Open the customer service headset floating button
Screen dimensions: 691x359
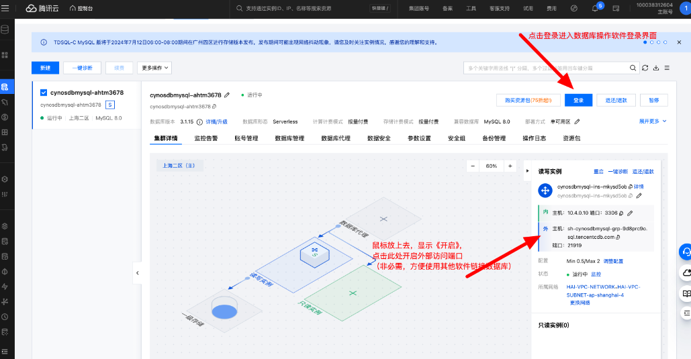pos(685,252)
